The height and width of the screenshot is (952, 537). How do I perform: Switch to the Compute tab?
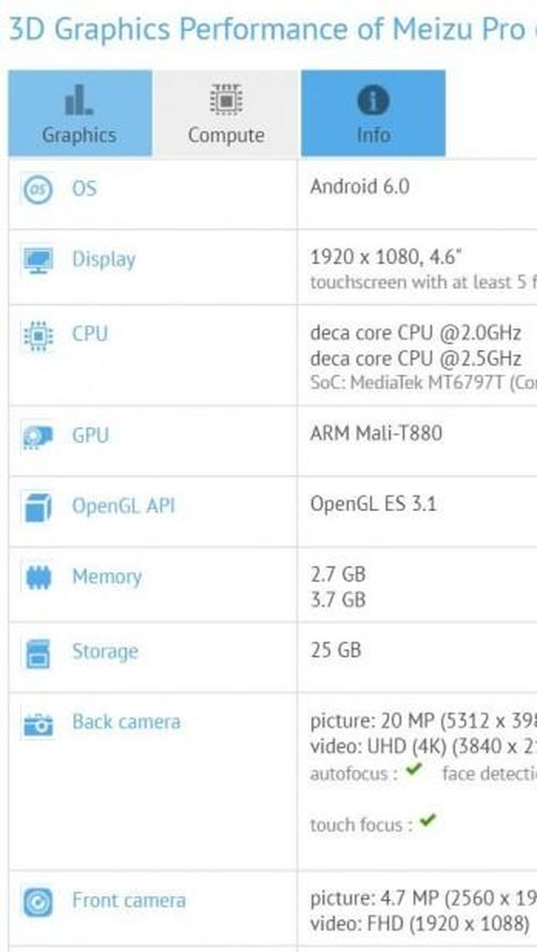226,113
